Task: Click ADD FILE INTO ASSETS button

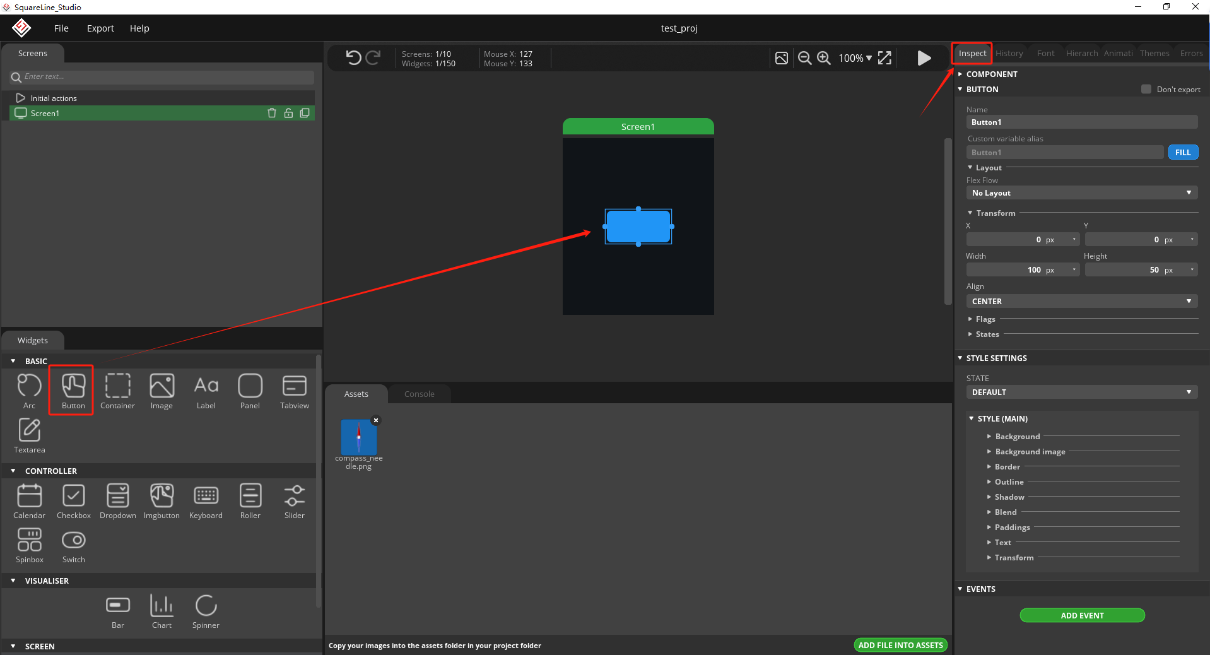Action: tap(900, 645)
